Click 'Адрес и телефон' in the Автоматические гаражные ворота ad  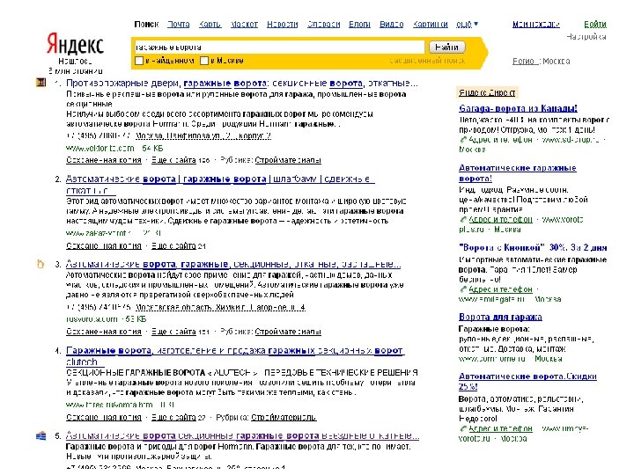click(500, 219)
